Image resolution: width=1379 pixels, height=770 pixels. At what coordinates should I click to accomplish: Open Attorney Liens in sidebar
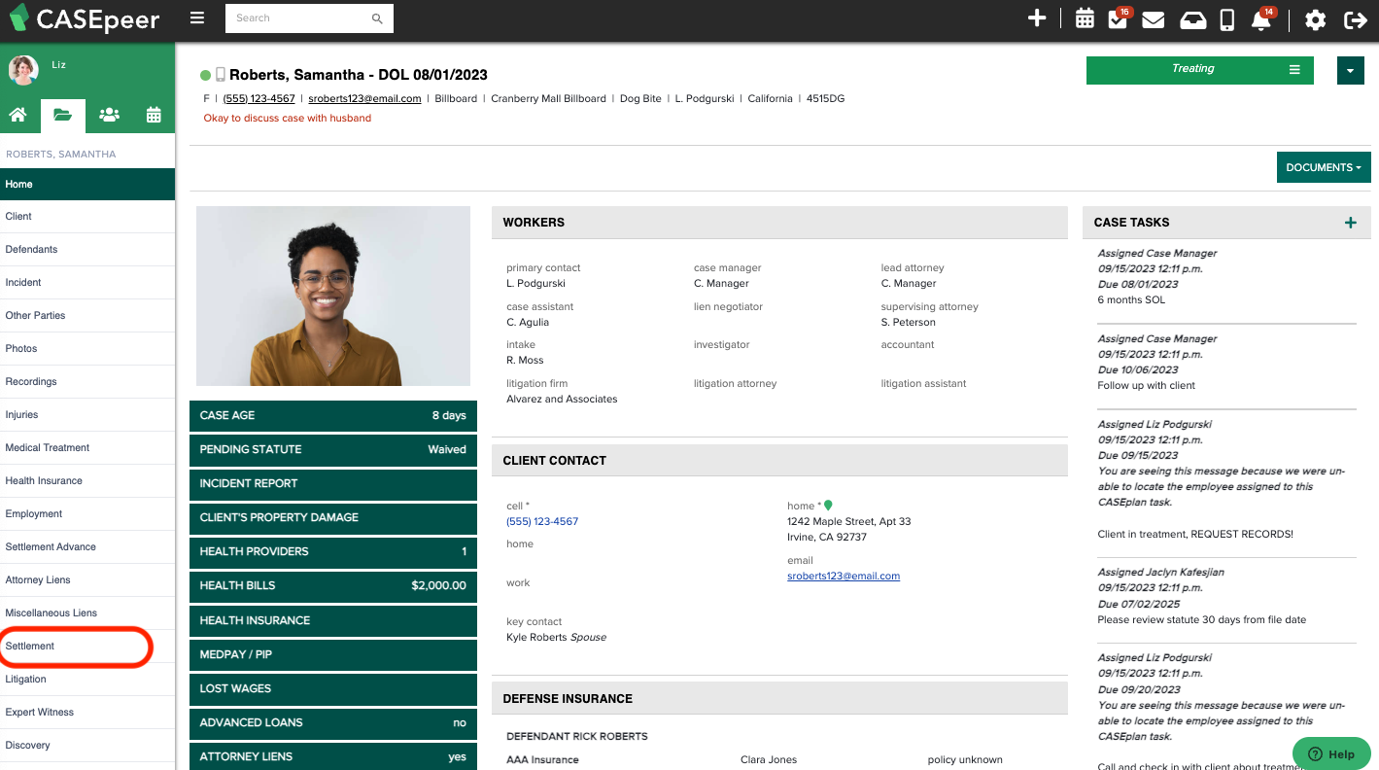pyautogui.click(x=87, y=580)
